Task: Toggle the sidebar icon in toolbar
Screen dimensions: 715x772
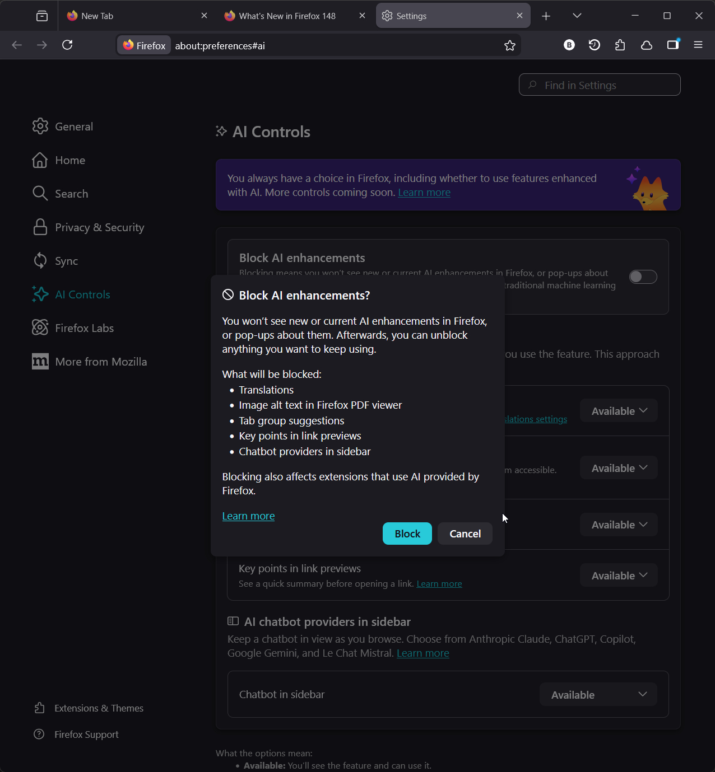Action: pos(672,45)
